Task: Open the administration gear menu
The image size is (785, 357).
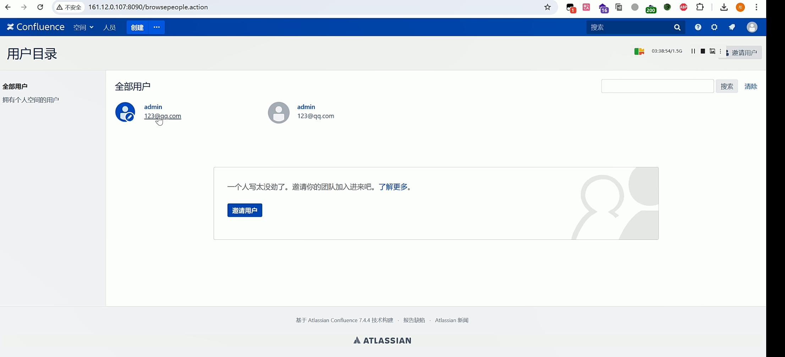Action: point(714,27)
